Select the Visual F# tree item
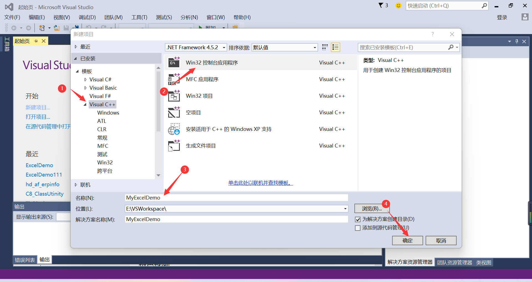 point(100,96)
